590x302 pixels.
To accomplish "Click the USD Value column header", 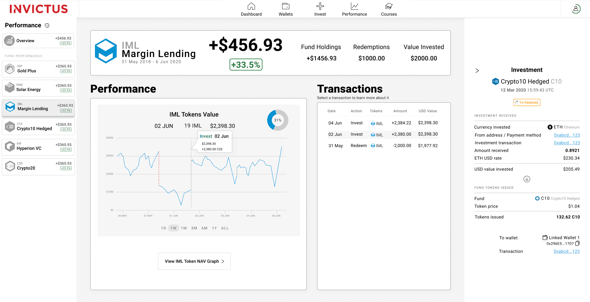I will click(428, 111).
